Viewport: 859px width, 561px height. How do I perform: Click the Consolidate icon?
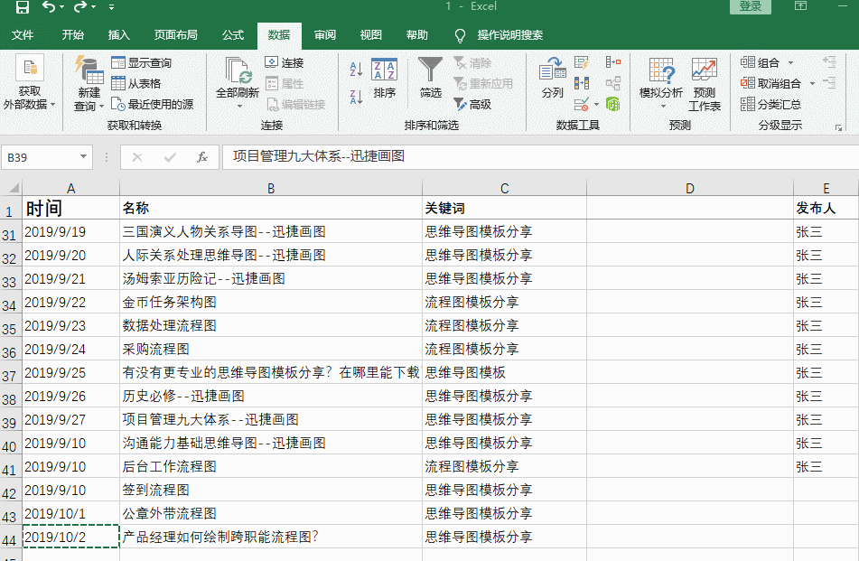click(613, 62)
